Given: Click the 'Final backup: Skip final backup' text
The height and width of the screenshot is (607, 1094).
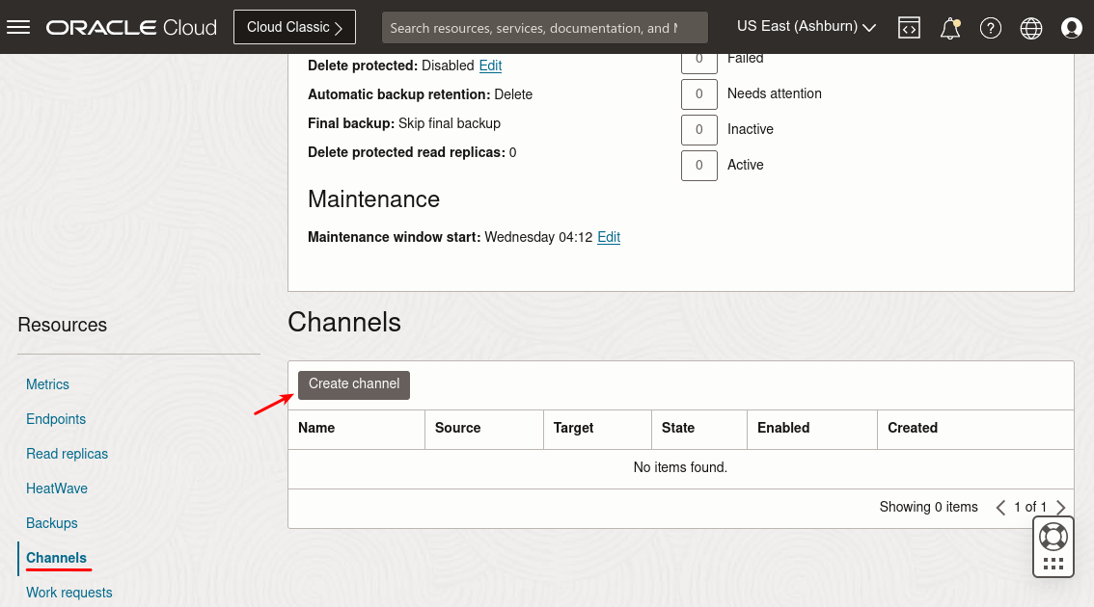Looking at the screenshot, I should pyautogui.click(x=404, y=123).
